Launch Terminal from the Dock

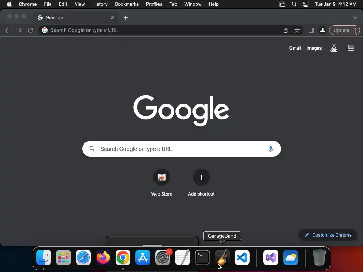[x=202, y=257]
